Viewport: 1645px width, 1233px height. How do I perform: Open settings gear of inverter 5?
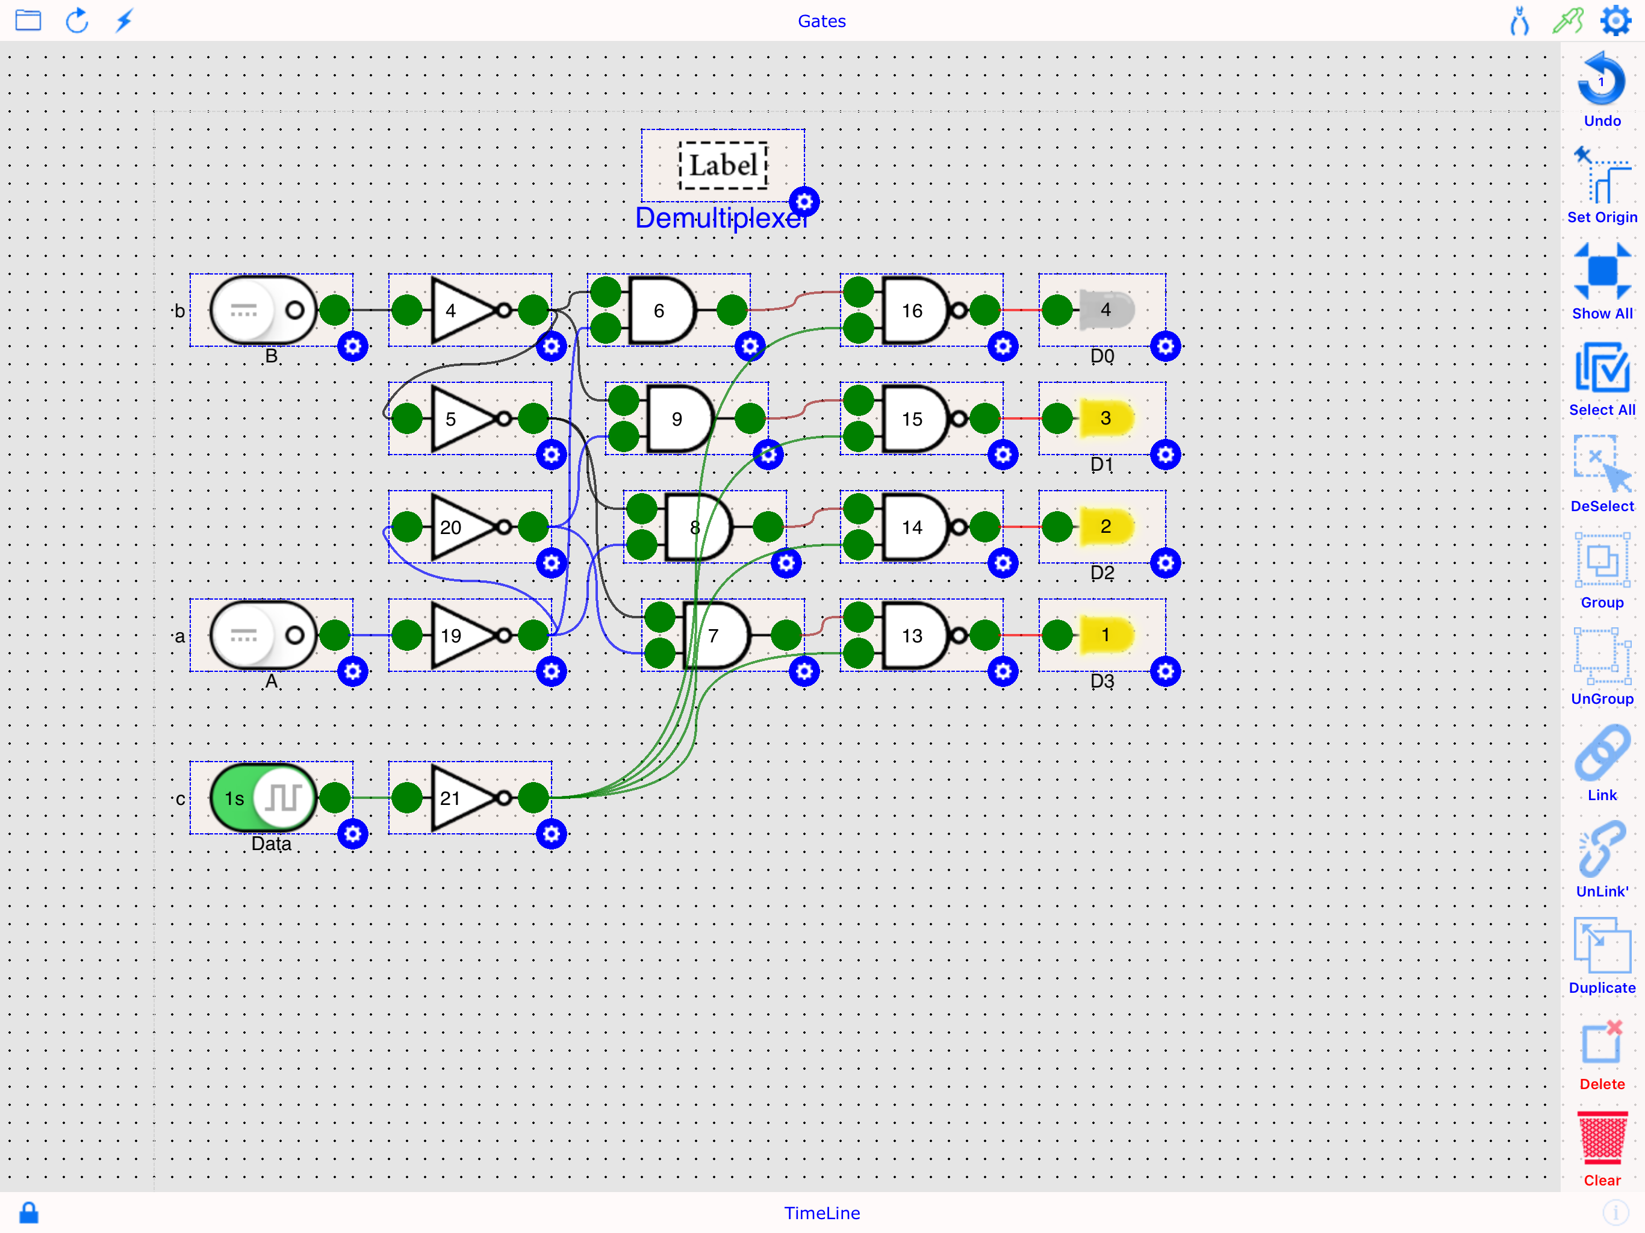(x=551, y=455)
